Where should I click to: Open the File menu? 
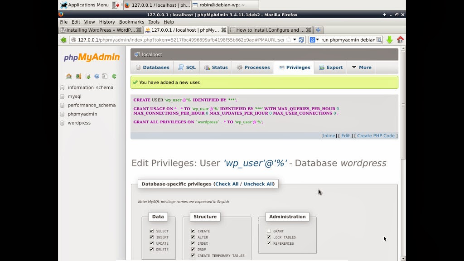pyautogui.click(x=63, y=22)
